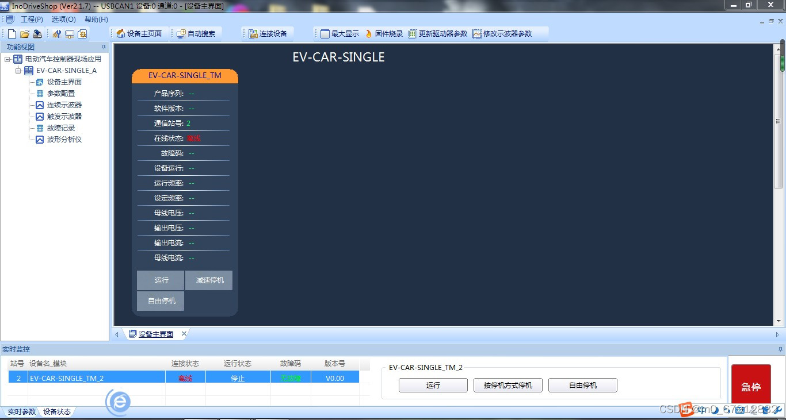Viewport: 786px width, 420px height.
Task: Click the V0.00 version cell
Action: coord(335,378)
